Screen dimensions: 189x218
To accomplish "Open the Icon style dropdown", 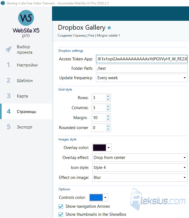I will [140, 168].
